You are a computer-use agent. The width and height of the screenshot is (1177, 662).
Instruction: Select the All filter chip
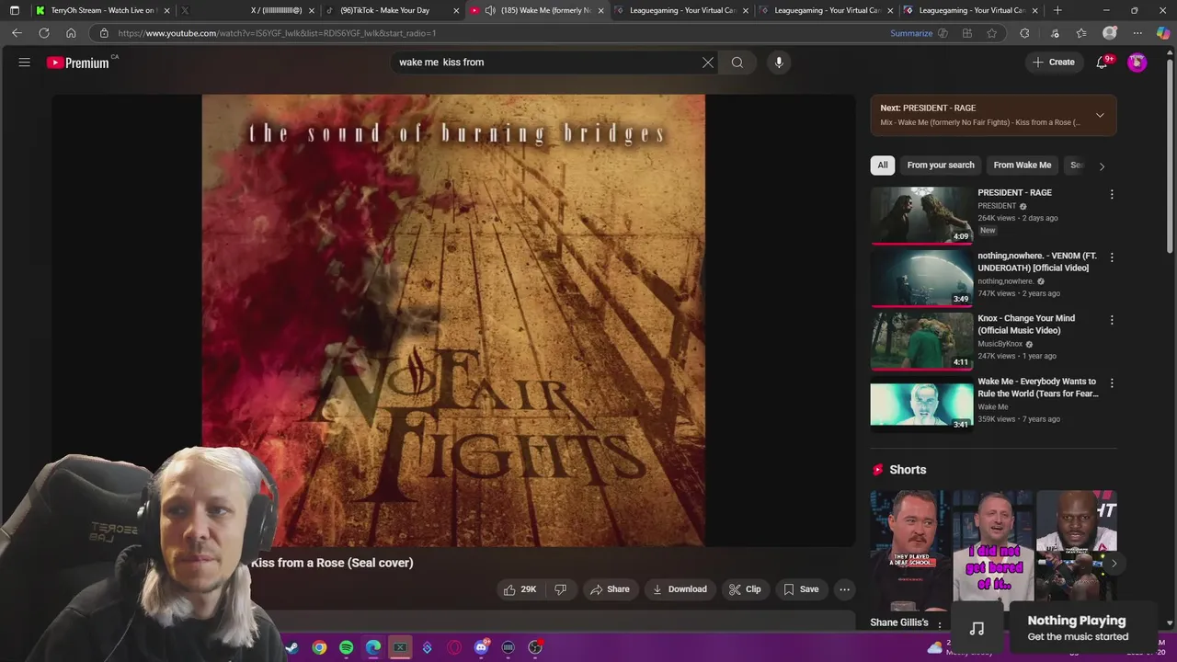883,165
